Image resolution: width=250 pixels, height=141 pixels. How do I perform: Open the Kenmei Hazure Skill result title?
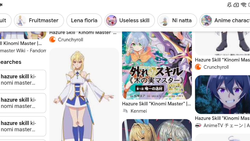click(x=157, y=104)
